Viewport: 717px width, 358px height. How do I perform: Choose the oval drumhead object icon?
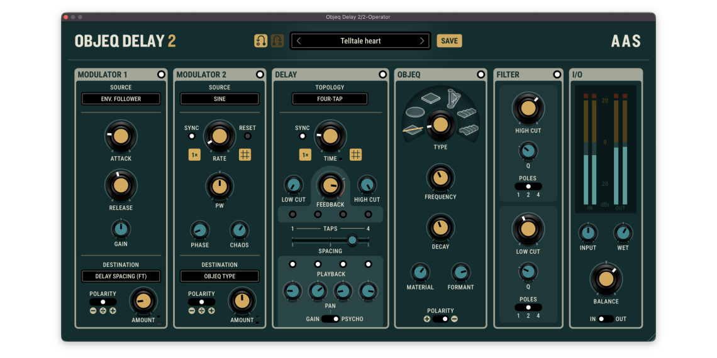[414, 111]
